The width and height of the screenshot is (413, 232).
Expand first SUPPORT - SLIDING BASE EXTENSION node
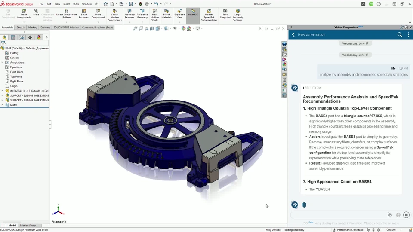[x=2, y=95]
